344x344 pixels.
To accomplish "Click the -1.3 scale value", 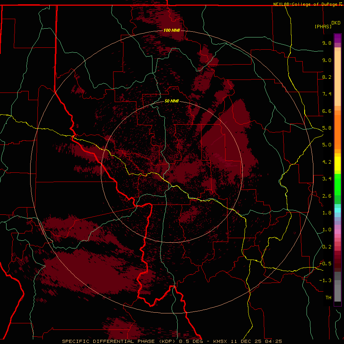I will (x=325, y=281).
